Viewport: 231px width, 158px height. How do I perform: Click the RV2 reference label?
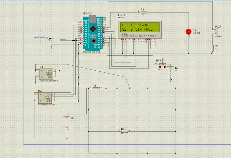point(158,61)
